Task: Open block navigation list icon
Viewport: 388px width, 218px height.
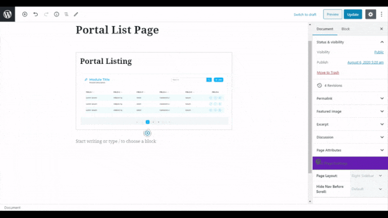Action: (x=66, y=14)
